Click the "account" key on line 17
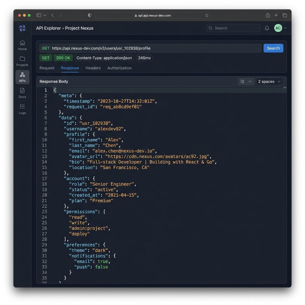 (76, 179)
